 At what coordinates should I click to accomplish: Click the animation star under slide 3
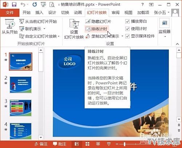click(6, 106)
